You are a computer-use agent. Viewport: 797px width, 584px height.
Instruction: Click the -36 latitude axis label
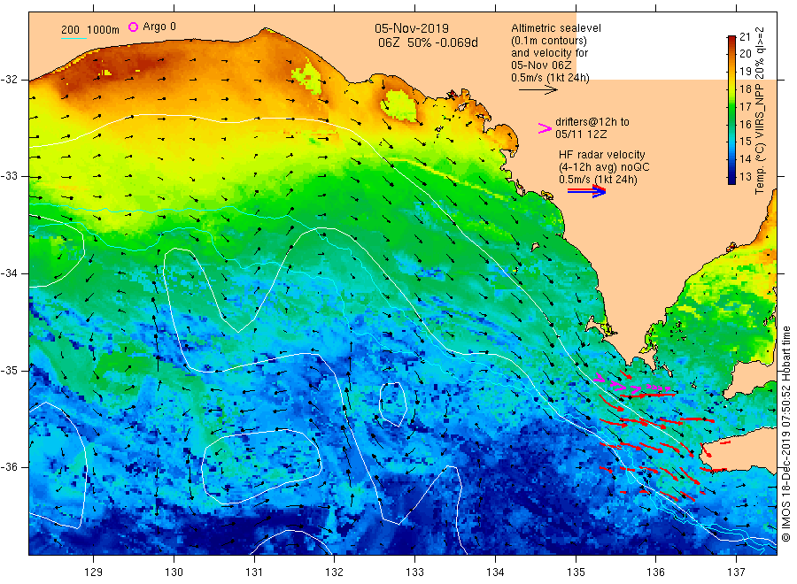click(9, 466)
